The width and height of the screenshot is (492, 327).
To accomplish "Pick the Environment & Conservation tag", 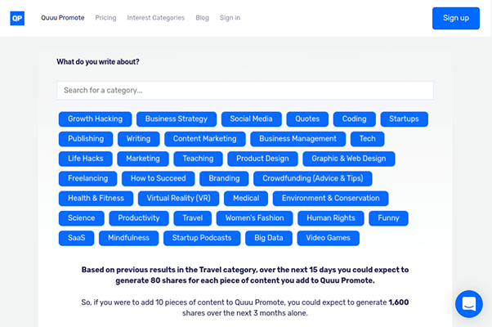I will coord(330,199).
